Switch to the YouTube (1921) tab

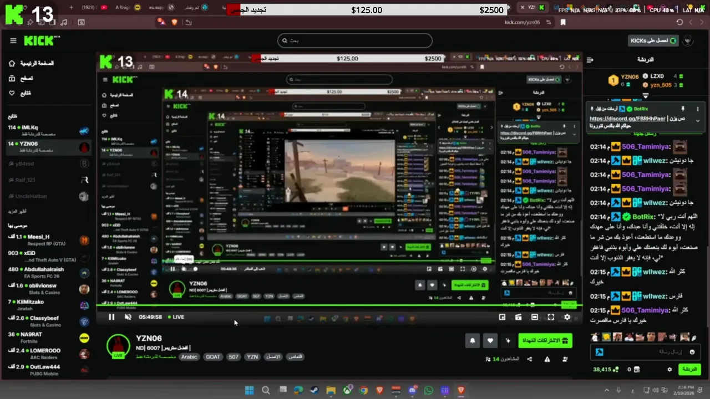pos(94,8)
